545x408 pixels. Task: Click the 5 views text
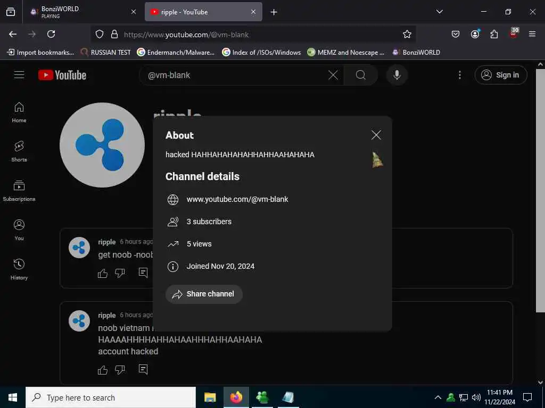(199, 244)
